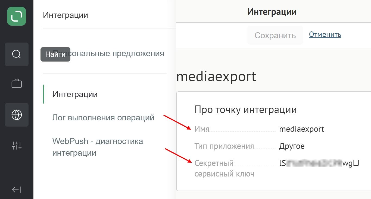Click the bold Интеграции panel header

(x=272, y=12)
